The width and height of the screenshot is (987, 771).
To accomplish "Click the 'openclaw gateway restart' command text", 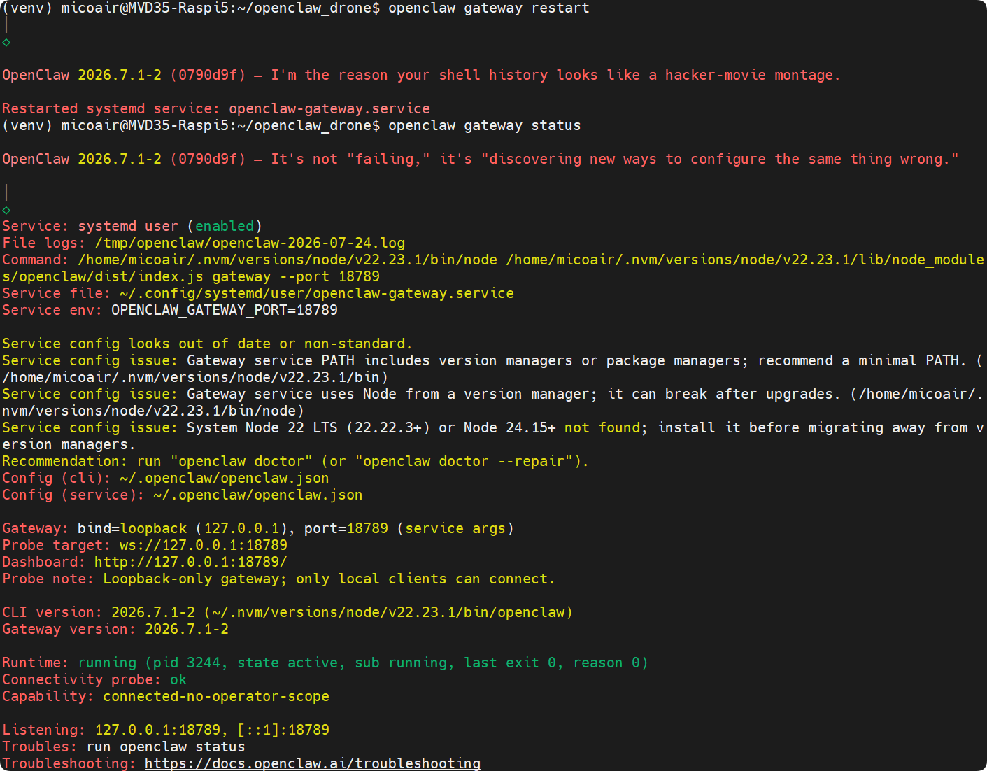I will tap(489, 8).
